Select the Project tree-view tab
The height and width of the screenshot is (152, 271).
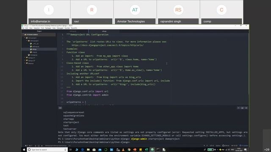pos(39,31)
